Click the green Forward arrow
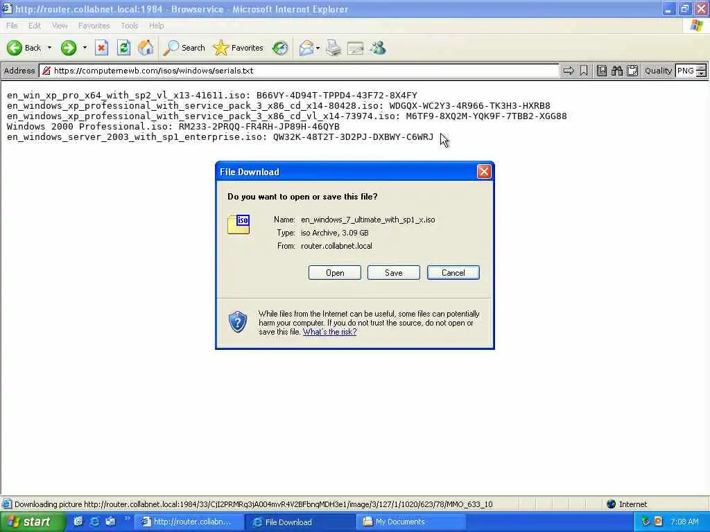The image size is (710, 532). point(69,48)
